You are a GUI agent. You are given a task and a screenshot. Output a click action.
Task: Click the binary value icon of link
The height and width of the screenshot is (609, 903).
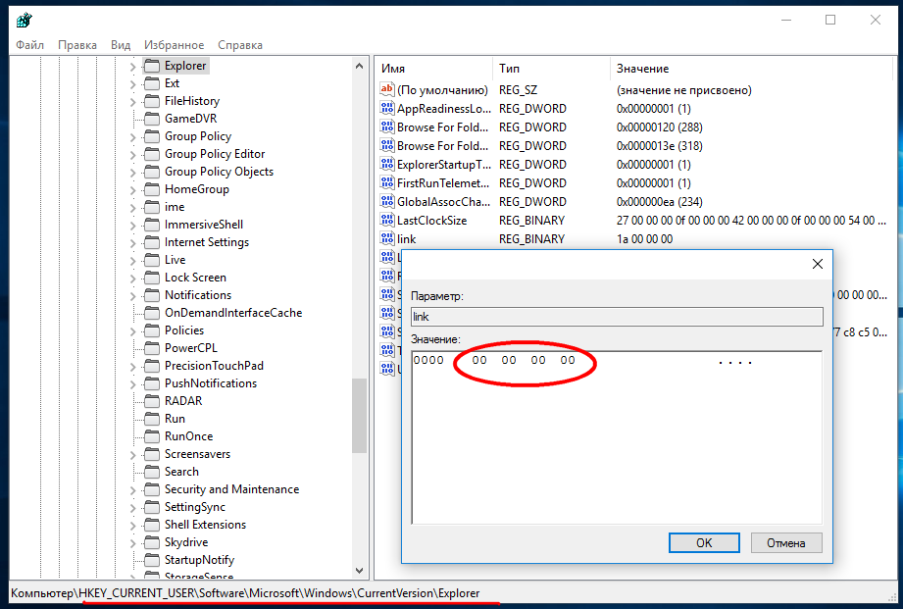point(387,238)
